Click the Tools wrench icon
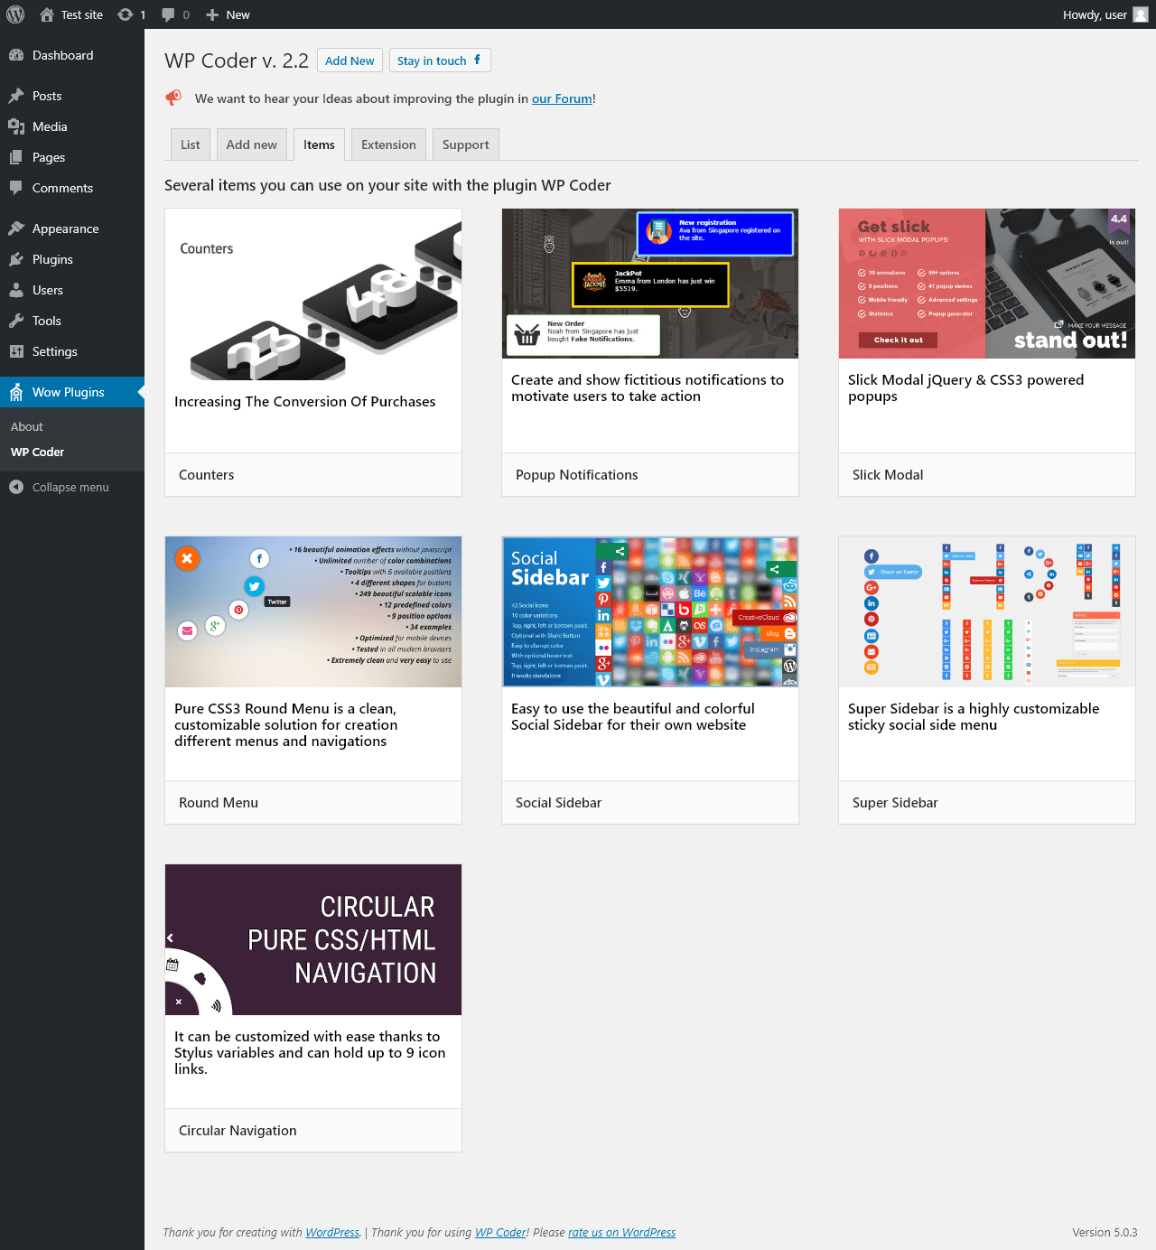Screen dimensions: 1156x1250 [16, 321]
